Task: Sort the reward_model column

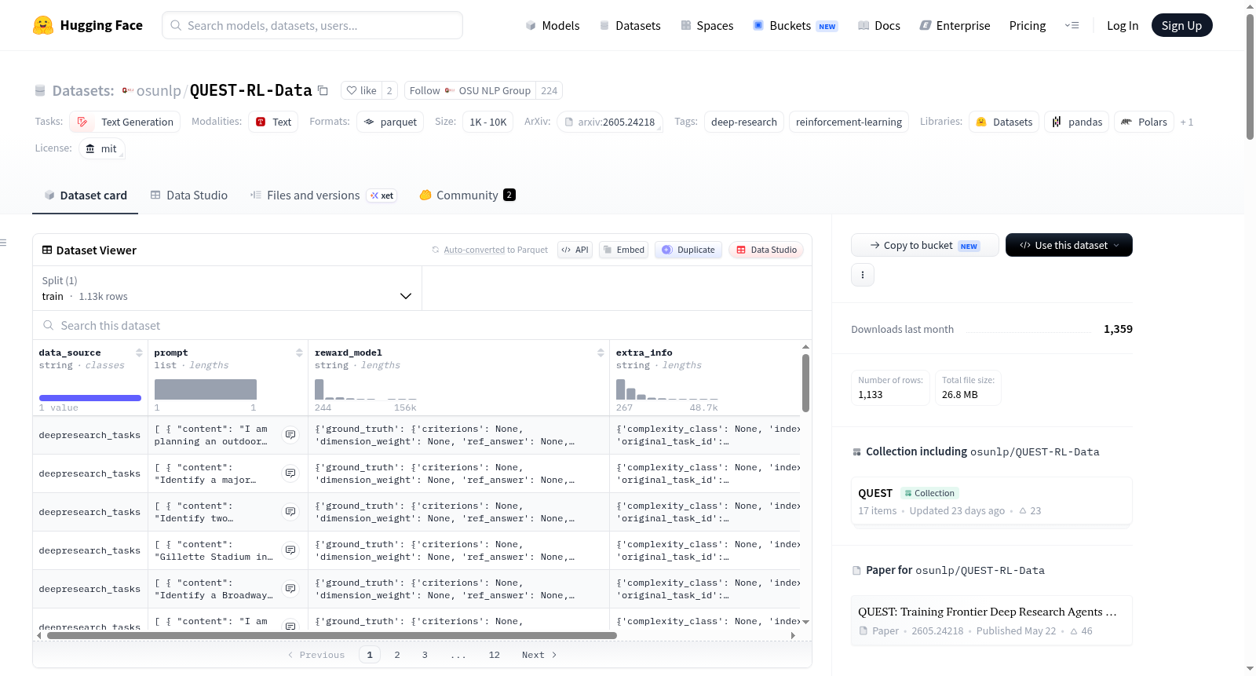Action: 601,353
